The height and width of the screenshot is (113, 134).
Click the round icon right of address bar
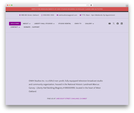coord(91,5)
